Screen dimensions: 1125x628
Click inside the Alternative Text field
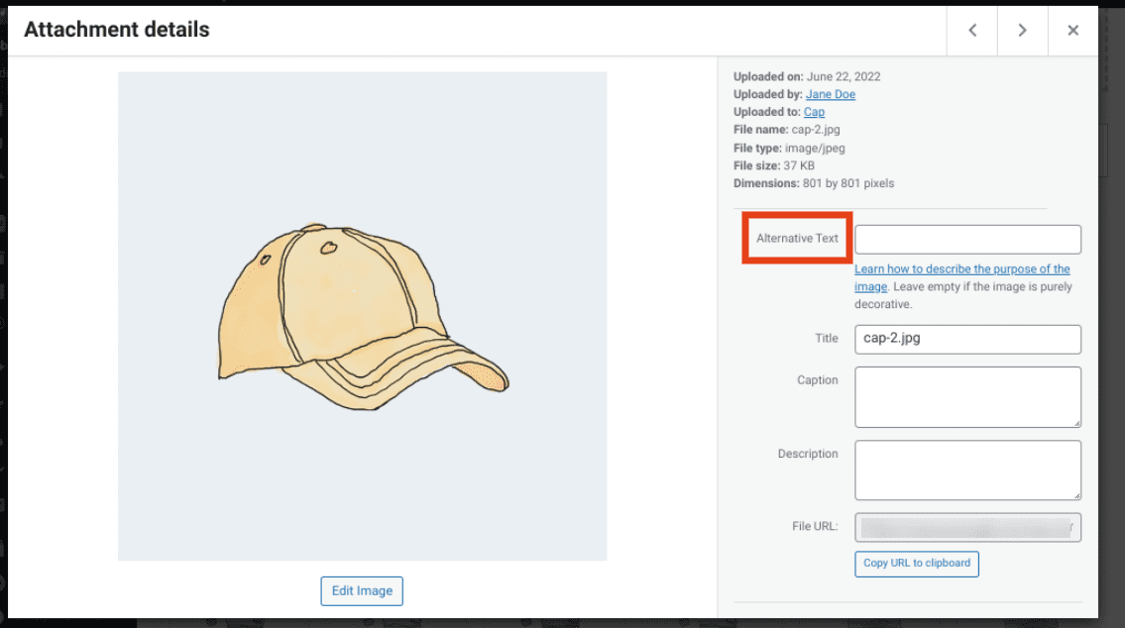point(967,239)
